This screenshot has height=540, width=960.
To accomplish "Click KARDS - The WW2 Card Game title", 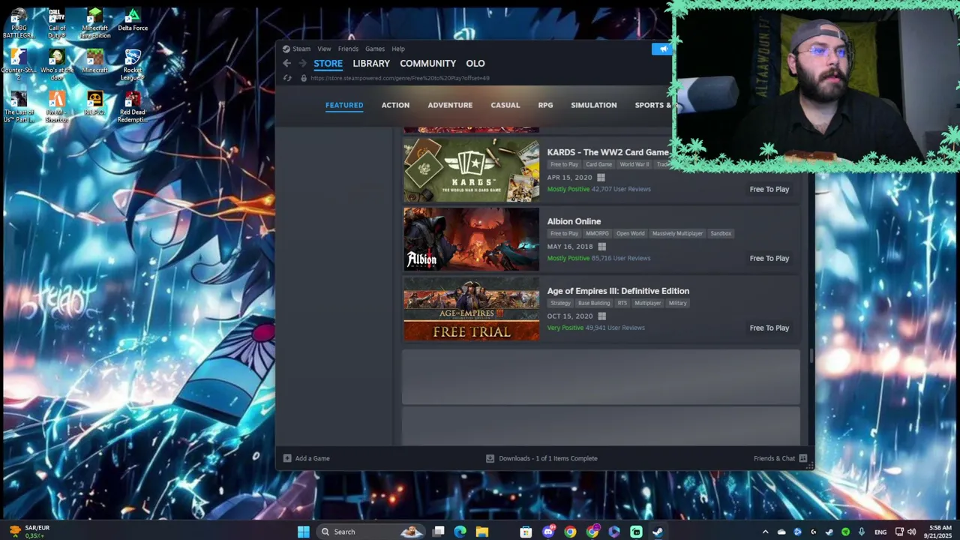I will coord(607,152).
